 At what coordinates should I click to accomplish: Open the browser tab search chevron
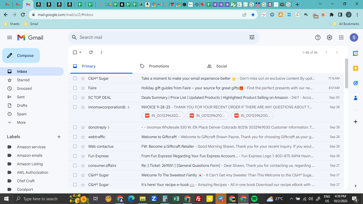point(320,4)
